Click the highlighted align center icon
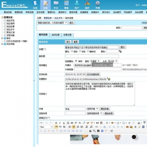 (x=73, y=127)
